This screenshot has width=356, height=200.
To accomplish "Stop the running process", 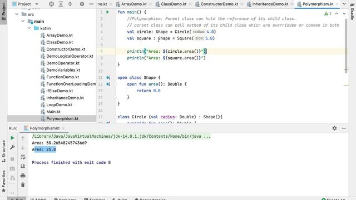I will point(12,159).
